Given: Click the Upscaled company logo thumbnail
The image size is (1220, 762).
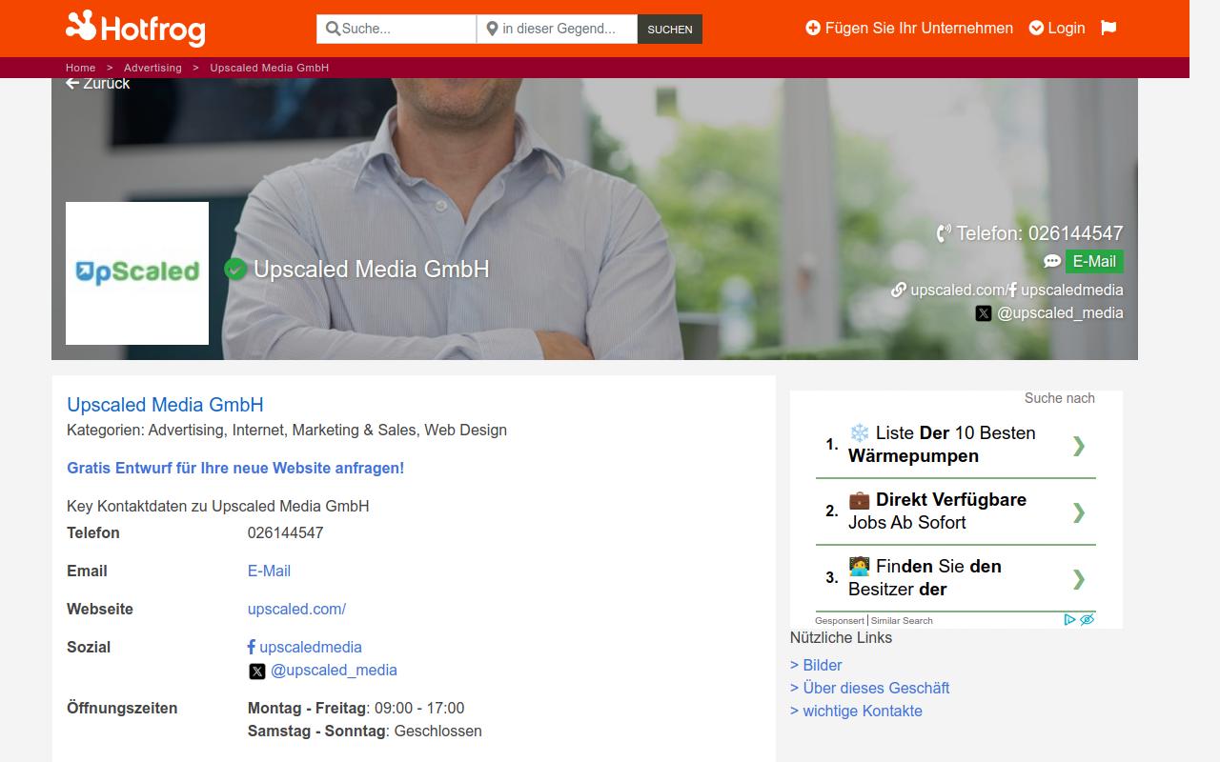Looking at the screenshot, I should click(x=136, y=272).
